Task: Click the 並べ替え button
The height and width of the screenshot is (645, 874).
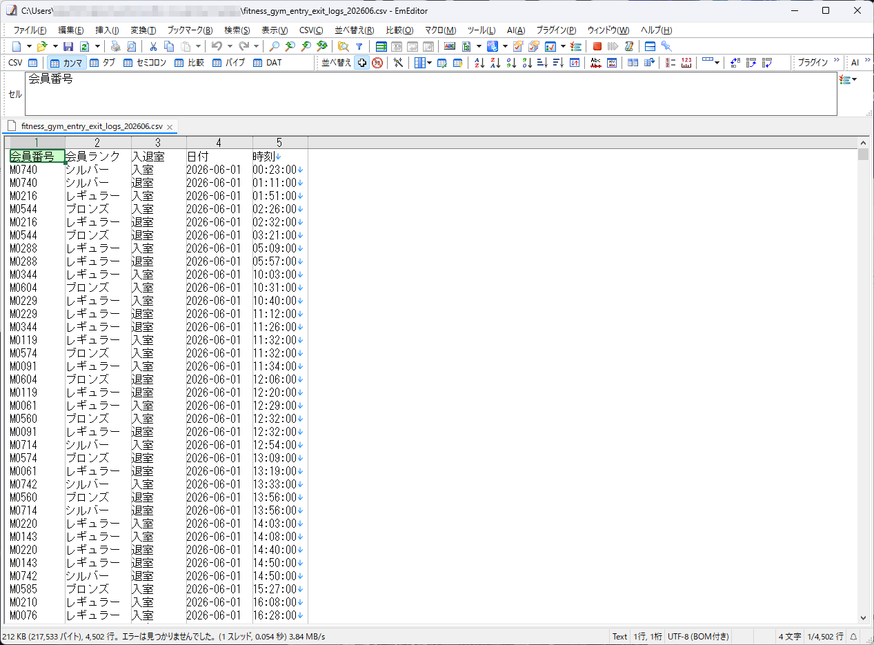Action: click(x=336, y=63)
